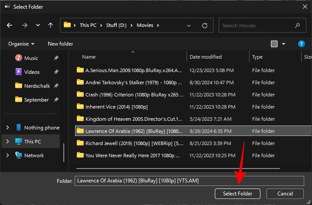Image resolution: width=312 pixels, height=205 pixels.
Task: Refresh the Movies folder listing
Action: tap(205, 25)
